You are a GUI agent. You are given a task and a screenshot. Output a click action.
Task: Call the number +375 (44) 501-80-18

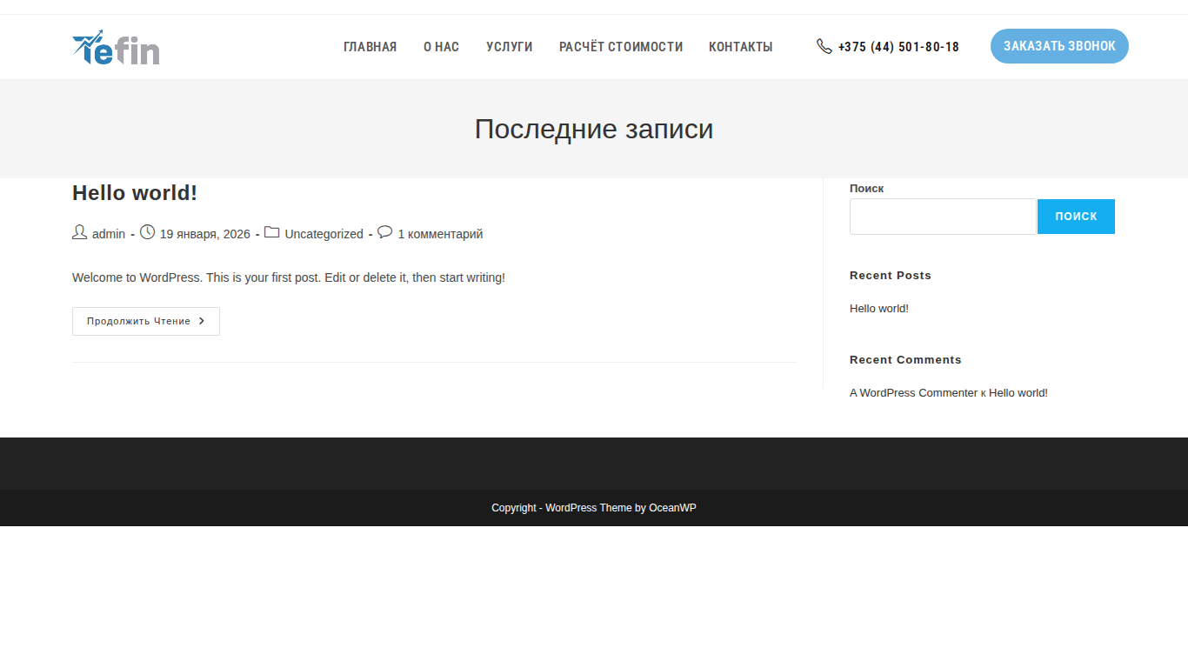(898, 47)
